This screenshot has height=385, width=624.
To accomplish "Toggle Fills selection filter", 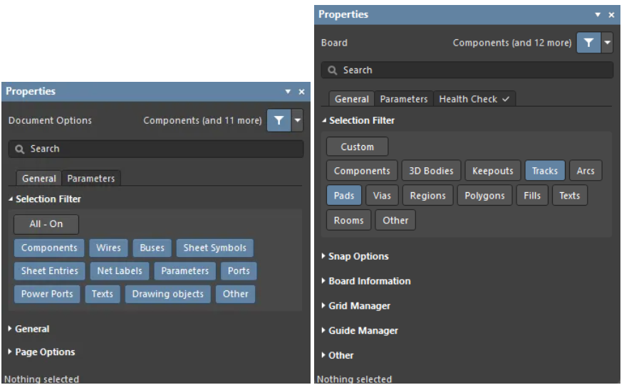I will (x=532, y=196).
